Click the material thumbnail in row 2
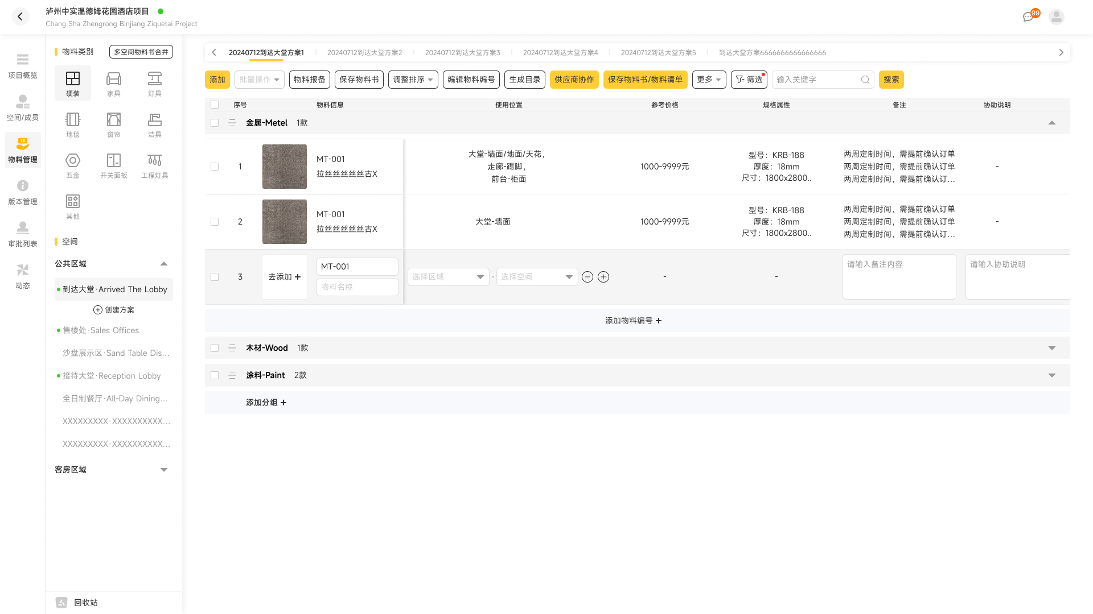The width and height of the screenshot is (1093, 614). [284, 222]
